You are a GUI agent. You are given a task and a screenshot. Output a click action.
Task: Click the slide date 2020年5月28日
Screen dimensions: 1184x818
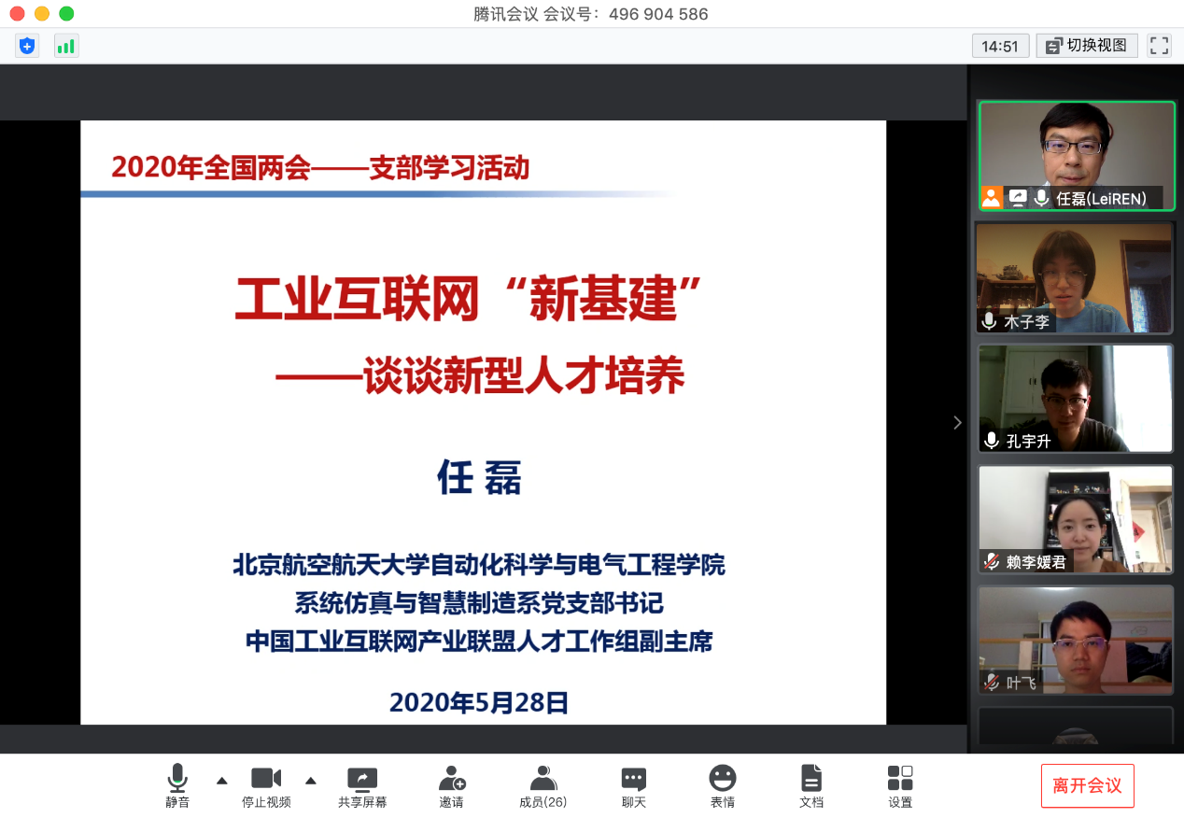tap(479, 702)
